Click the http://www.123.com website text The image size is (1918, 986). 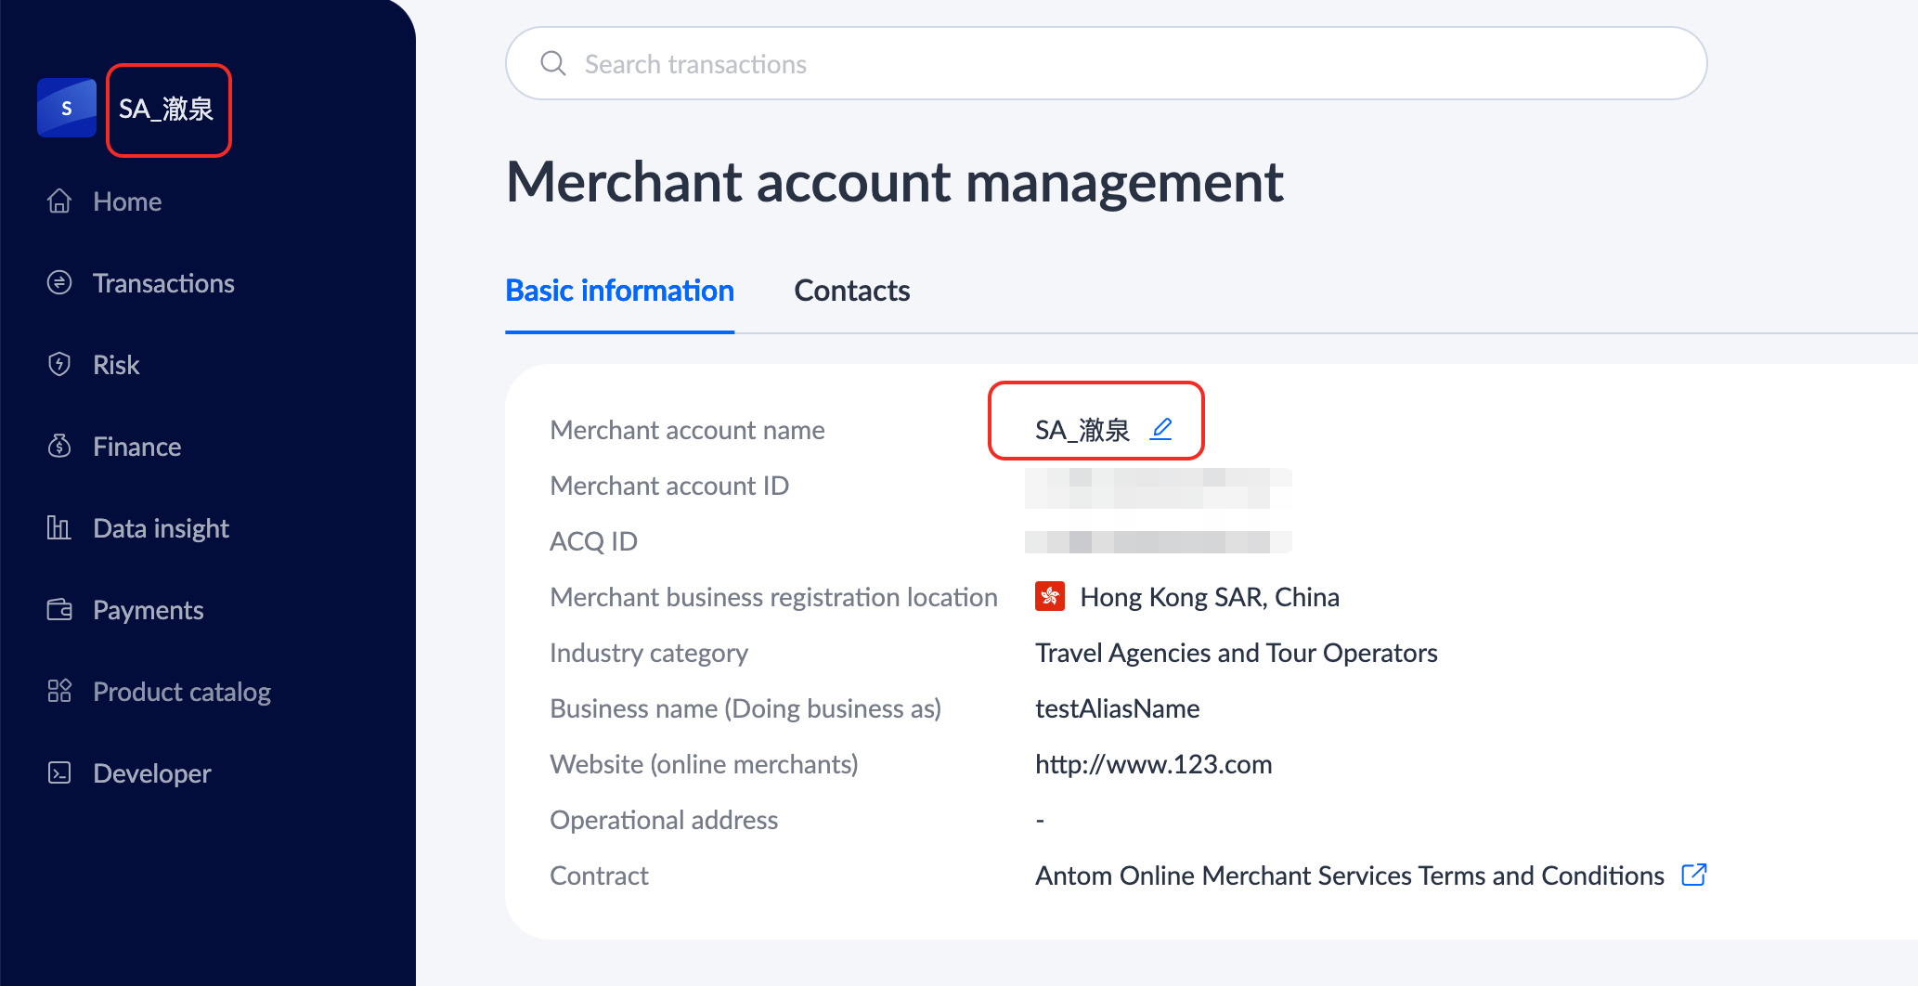pos(1153,764)
